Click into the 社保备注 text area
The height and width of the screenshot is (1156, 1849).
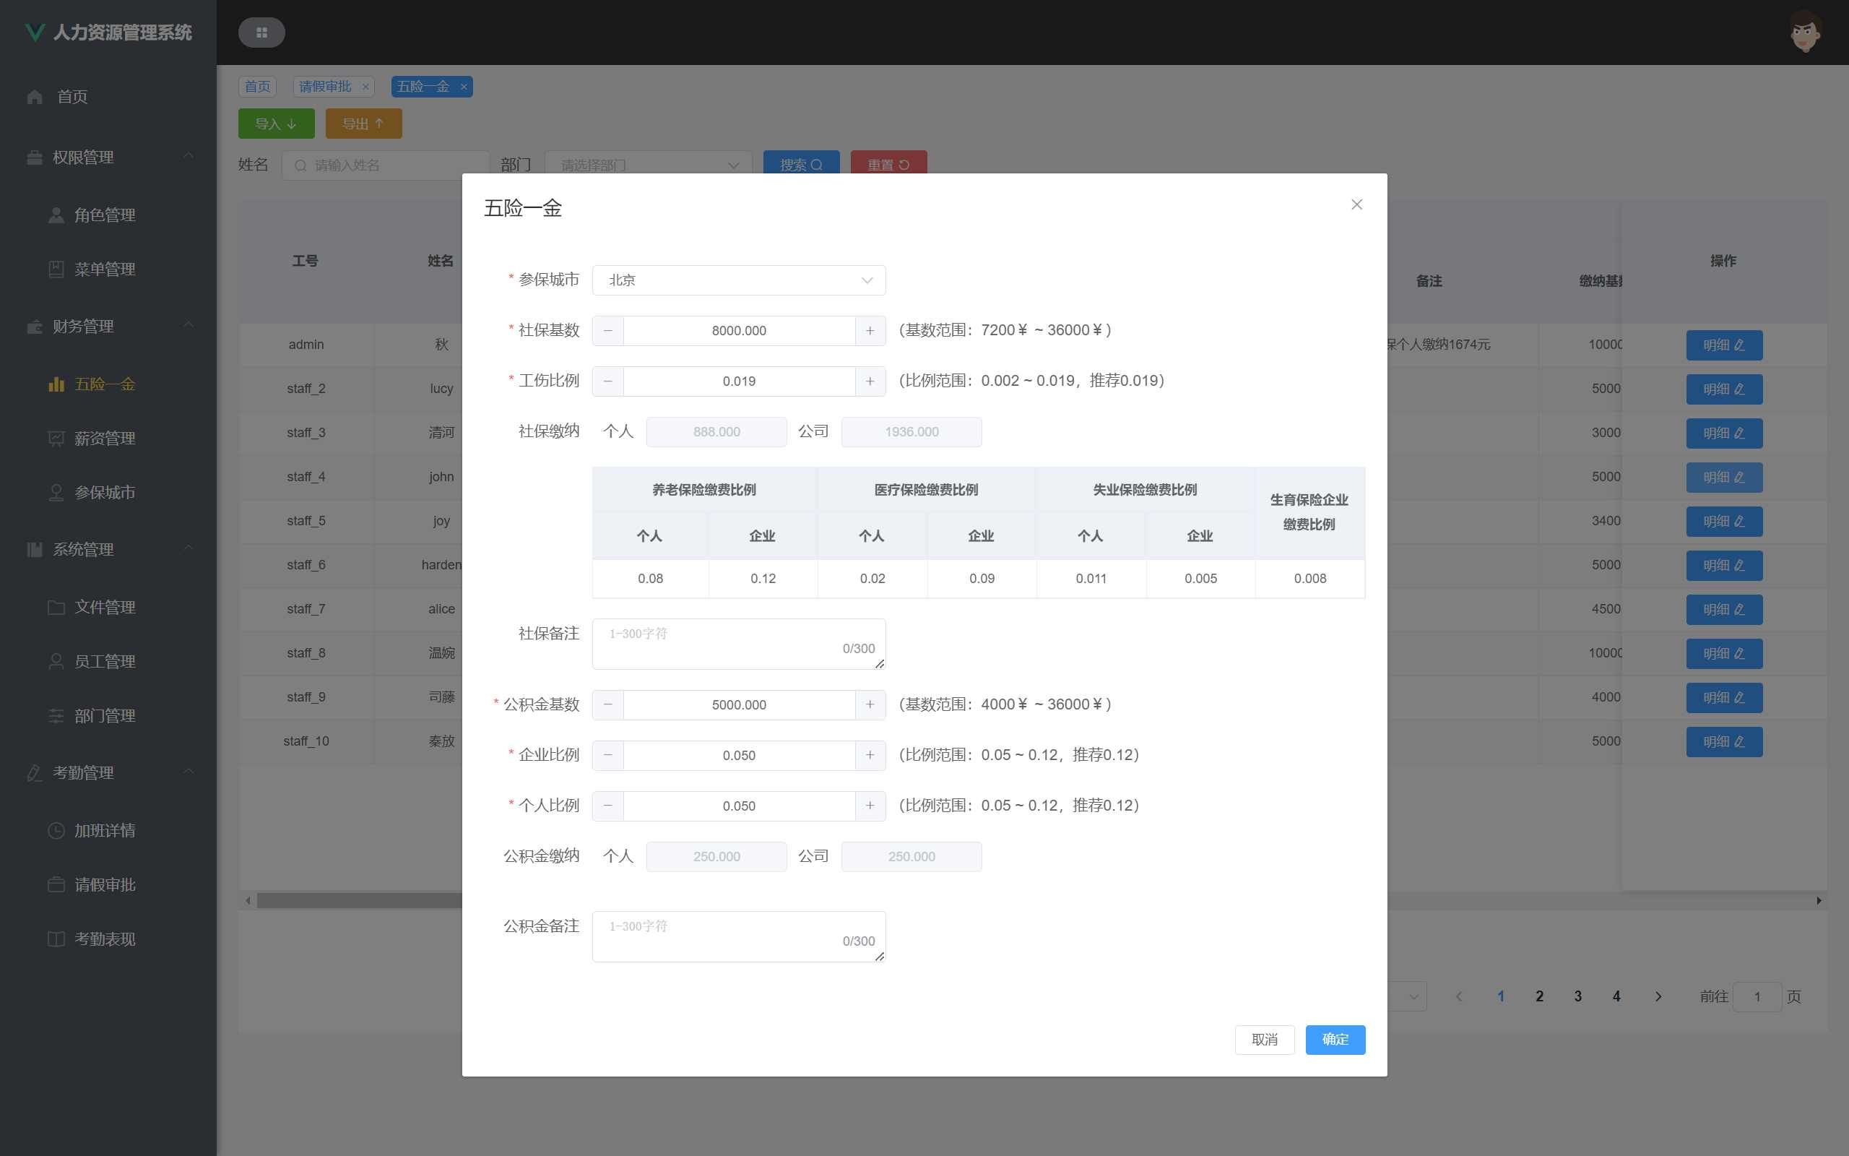click(x=738, y=644)
